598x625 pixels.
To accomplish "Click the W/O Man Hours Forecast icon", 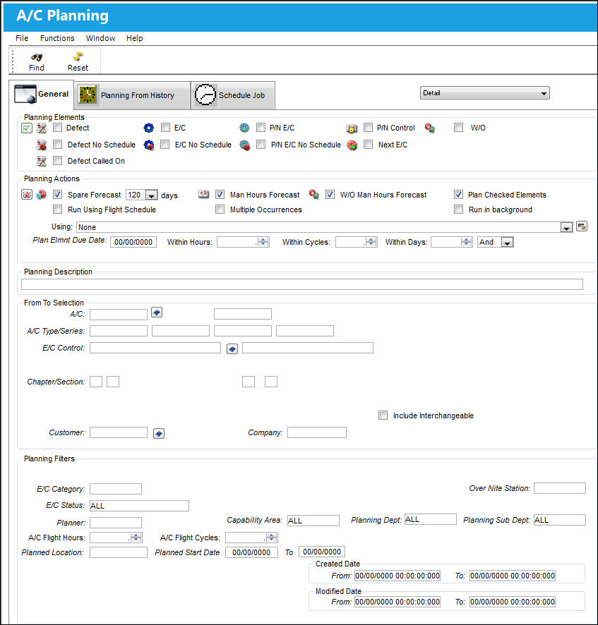I will click(x=314, y=194).
